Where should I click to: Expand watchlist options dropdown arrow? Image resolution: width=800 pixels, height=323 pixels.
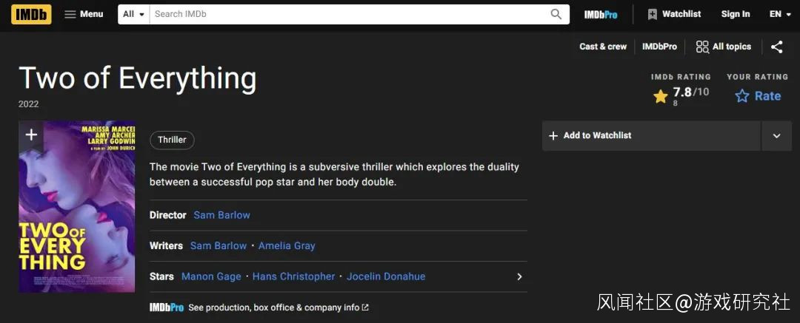pyautogui.click(x=776, y=135)
